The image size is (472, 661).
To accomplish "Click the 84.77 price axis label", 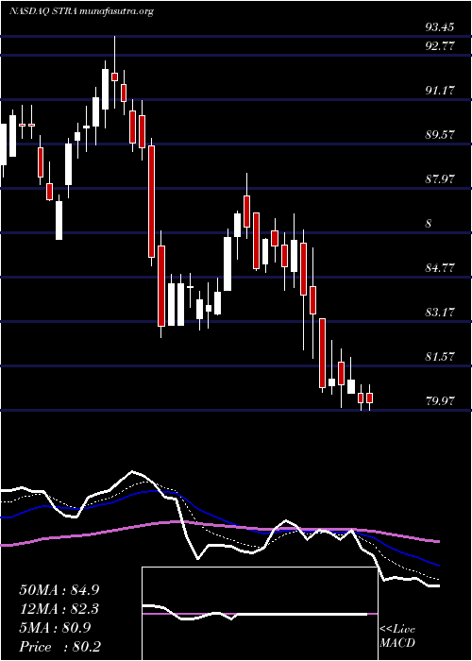I will click(x=440, y=267).
